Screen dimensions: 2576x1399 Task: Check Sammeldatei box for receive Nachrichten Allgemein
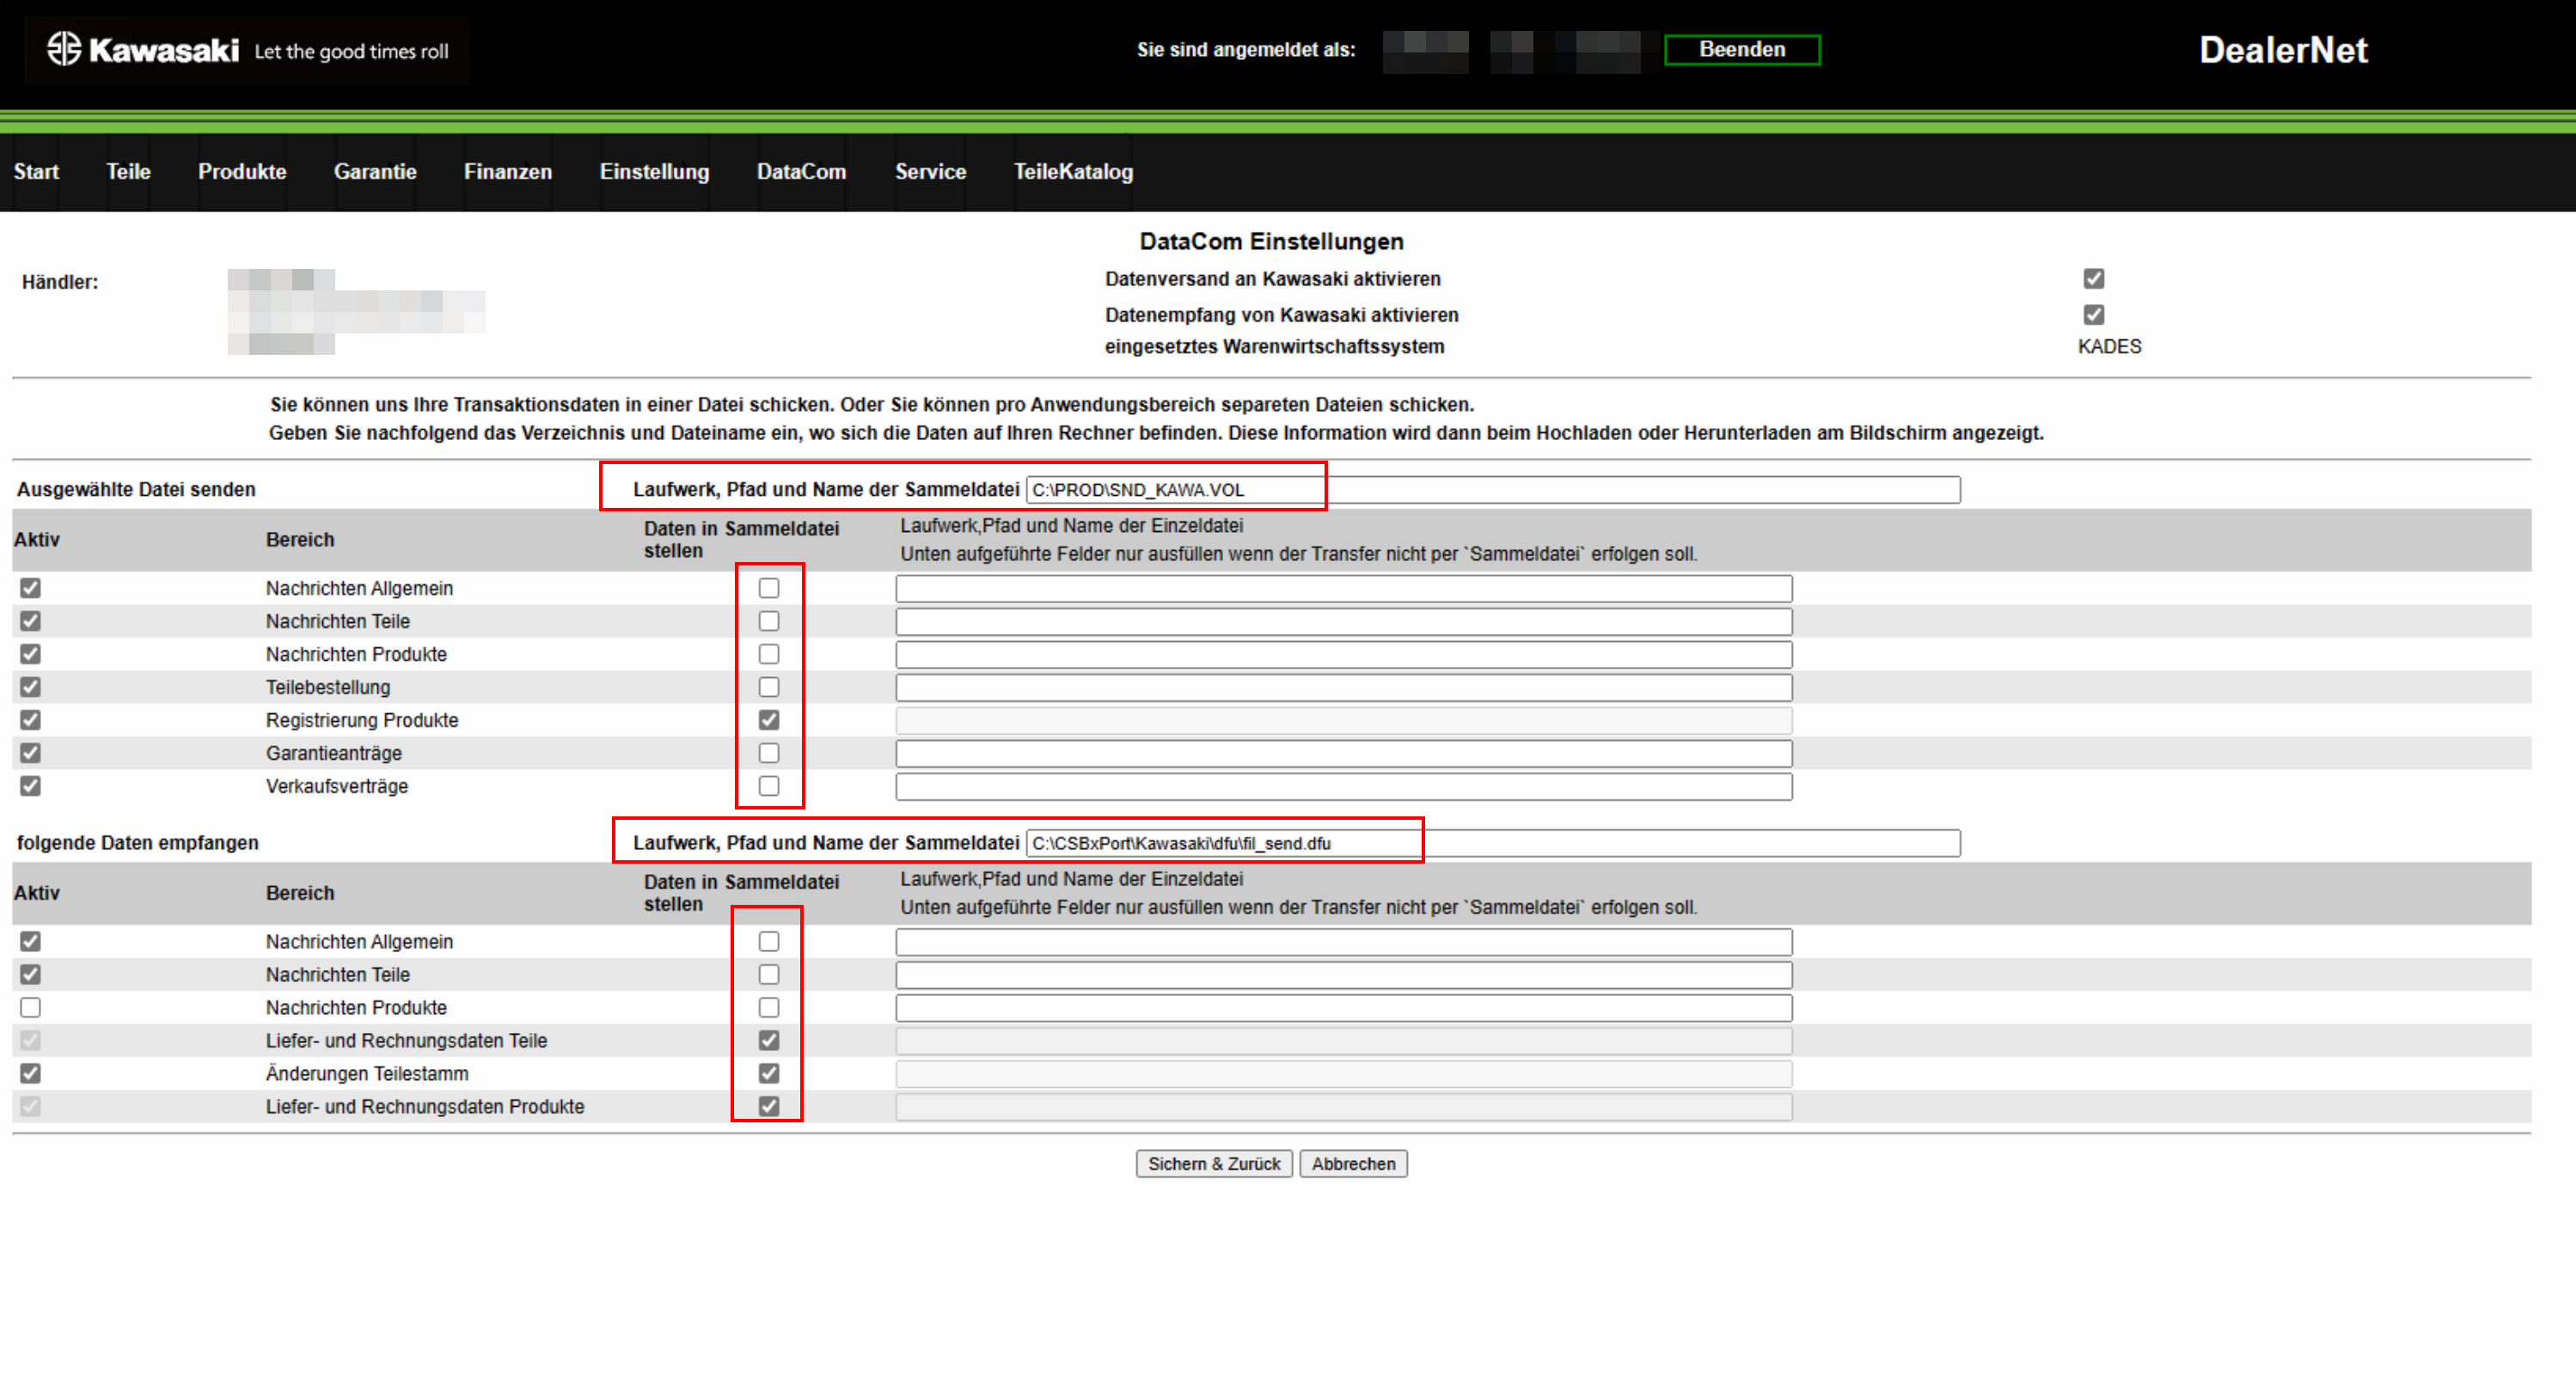(x=769, y=941)
